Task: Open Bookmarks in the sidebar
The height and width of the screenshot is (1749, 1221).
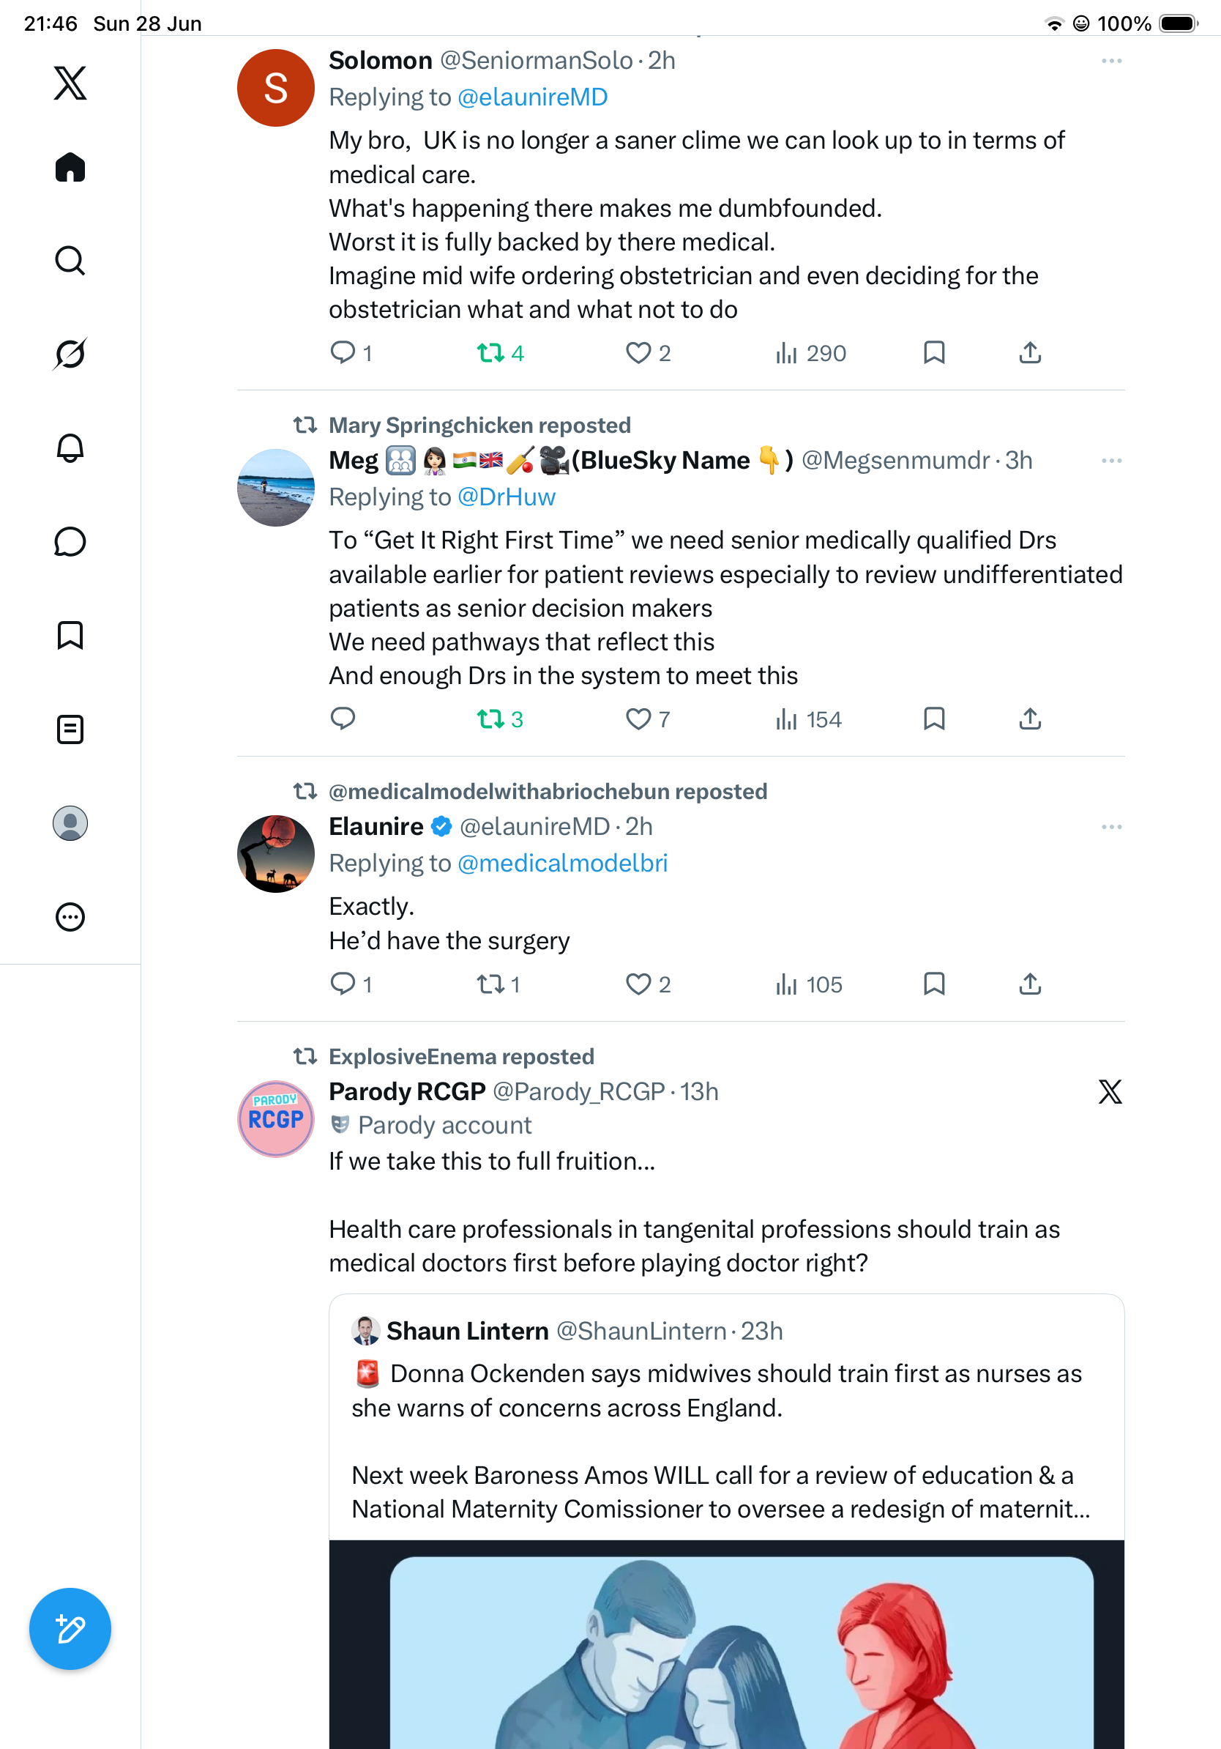Action: coord(70,635)
